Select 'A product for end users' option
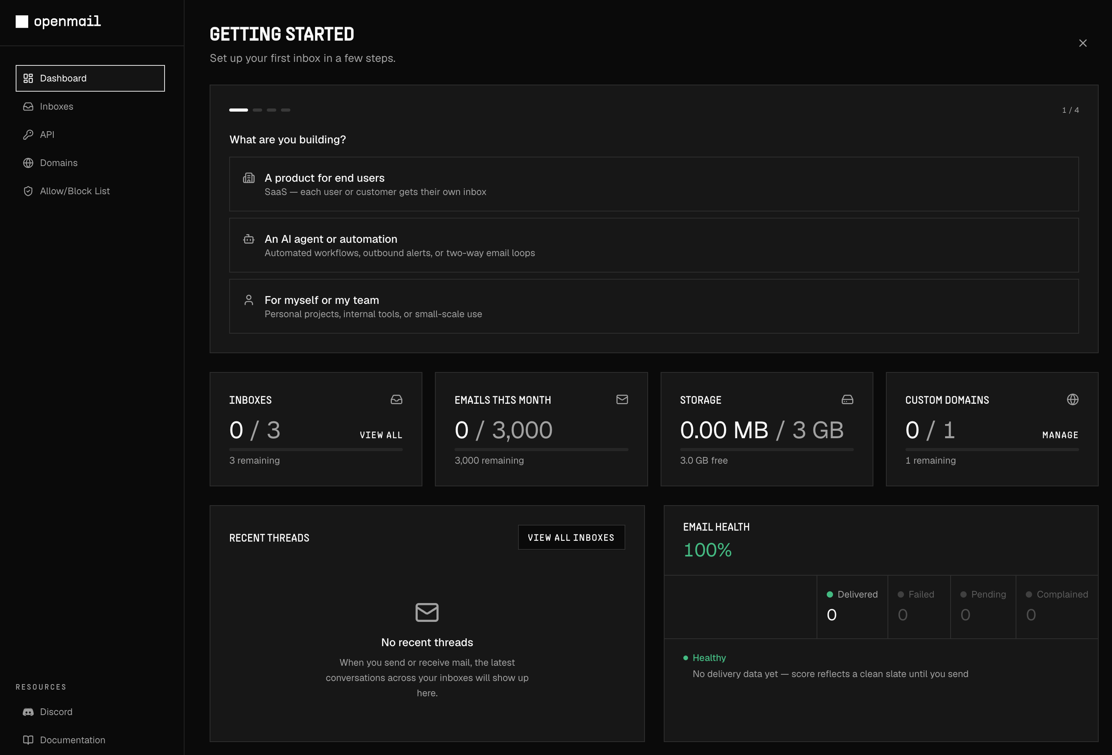Screen dimensions: 1112x755 click(654, 184)
